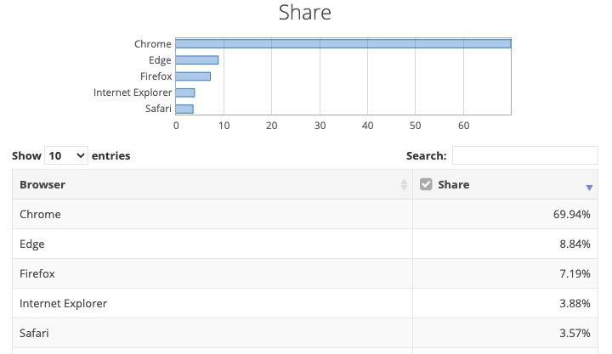The height and width of the screenshot is (354, 612).
Task: Click the blue descending sort arrow beside Share
Action: 589,188
